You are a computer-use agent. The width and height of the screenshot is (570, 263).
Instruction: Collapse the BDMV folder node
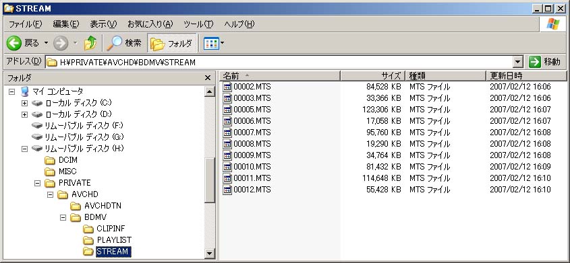click(63, 218)
